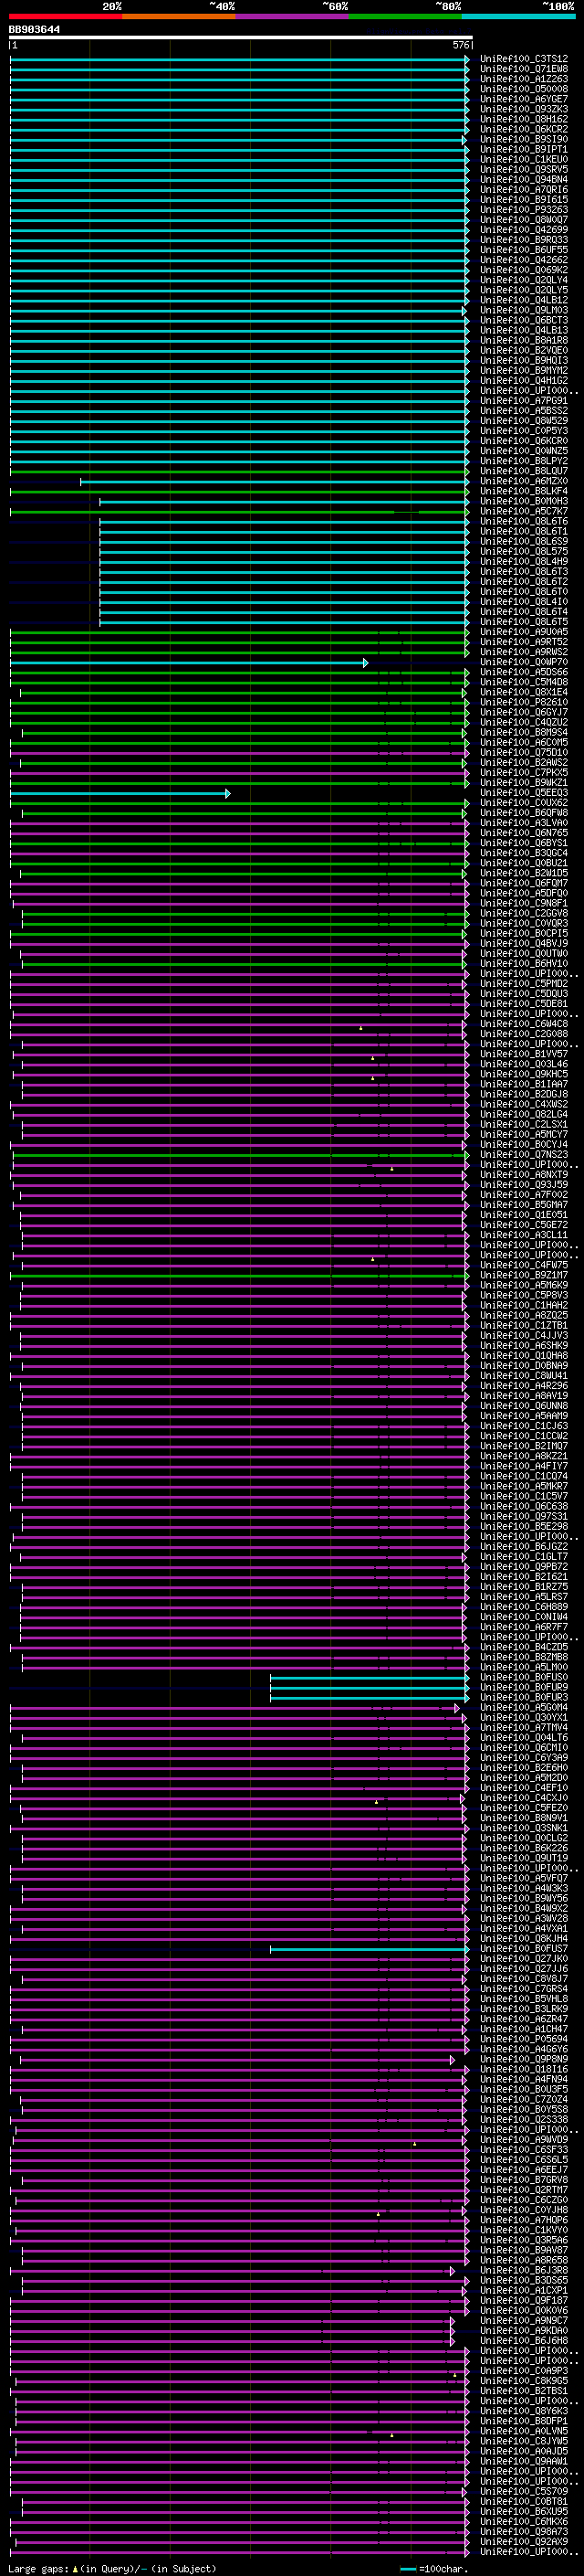Screen dimensions: 584x2576
Task: Select the UniRef100_P05694 label
Action: pos(524,2039)
